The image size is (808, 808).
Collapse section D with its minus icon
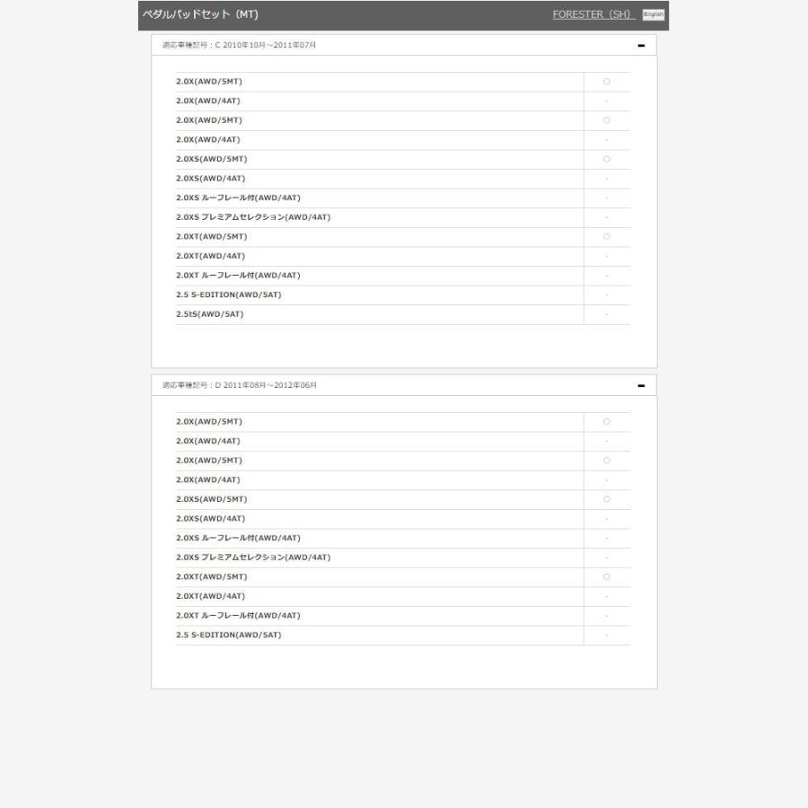tap(641, 386)
